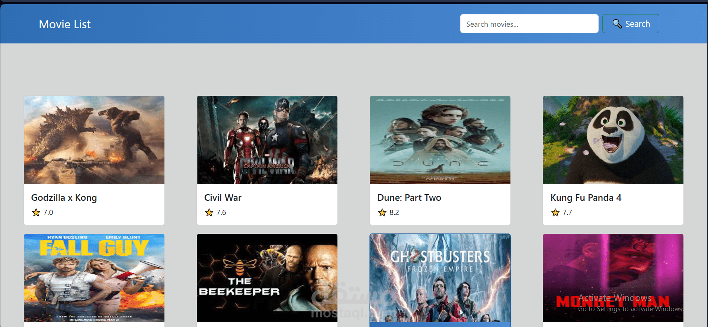
Task: Select the Godzilla x Kong title
Action: coord(64,197)
